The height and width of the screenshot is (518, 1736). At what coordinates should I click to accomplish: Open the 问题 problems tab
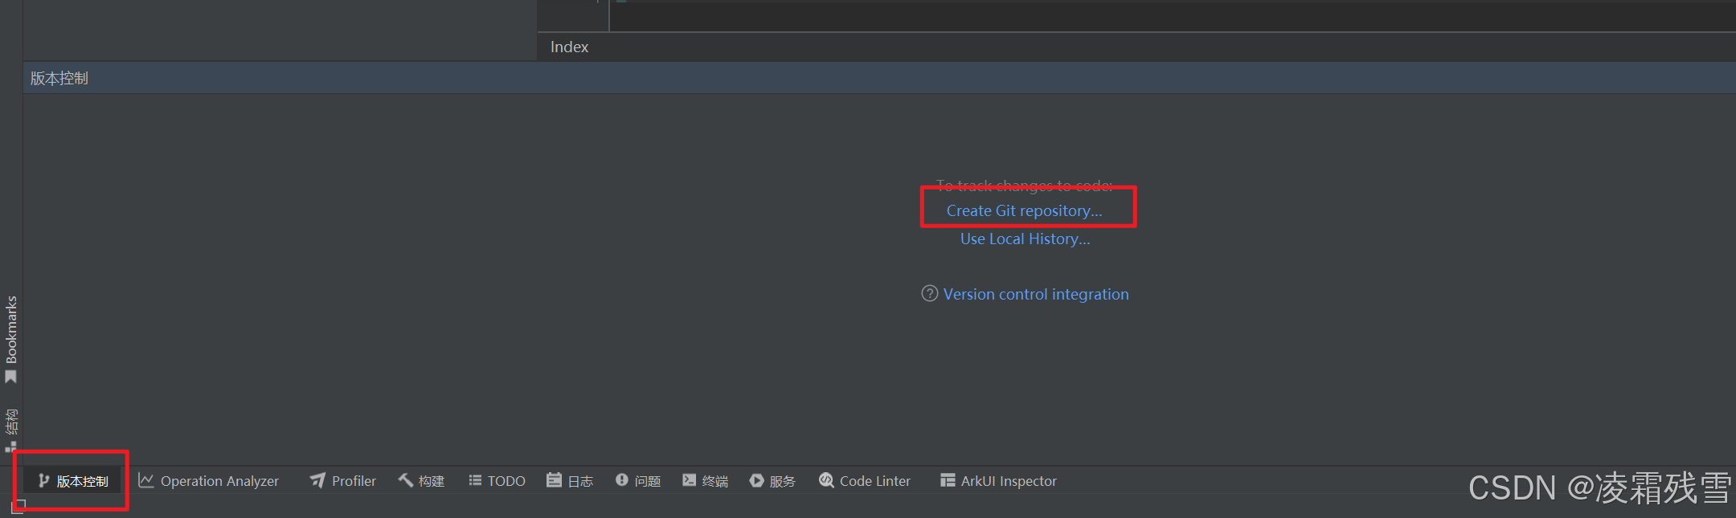pos(637,481)
